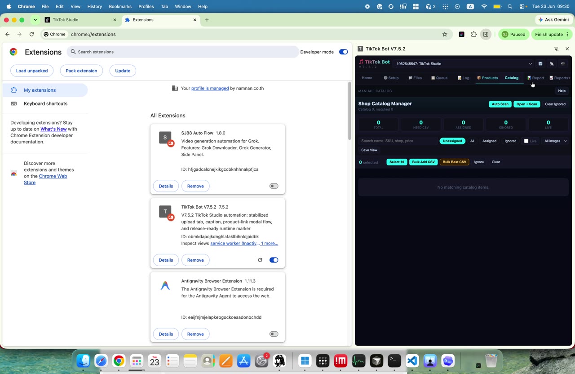Select the All filter pill
The width and height of the screenshot is (575, 374).
pyautogui.click(x=472, y=141)
